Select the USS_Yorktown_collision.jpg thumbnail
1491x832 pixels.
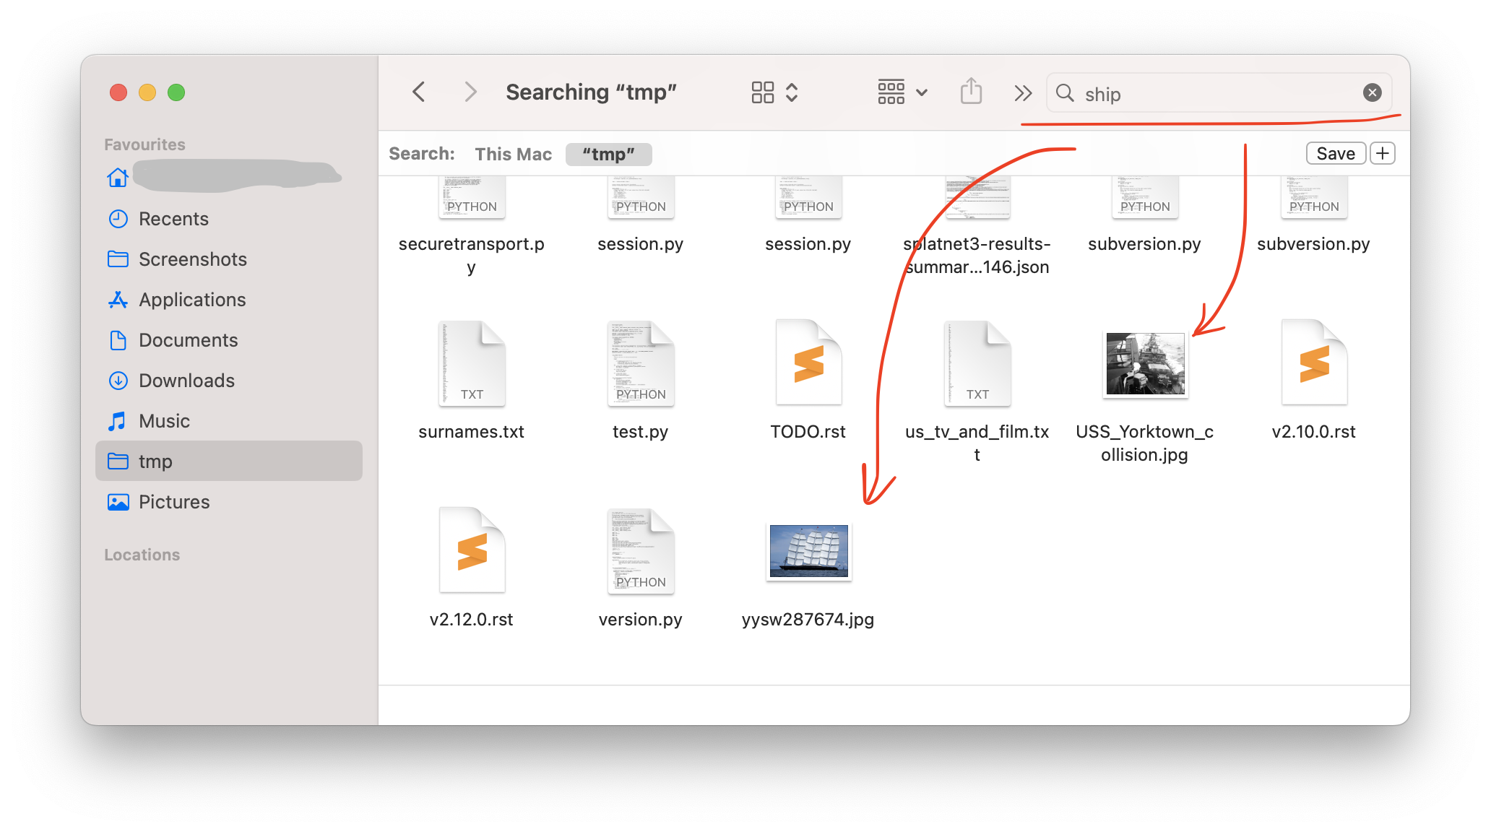point(1145,365)
